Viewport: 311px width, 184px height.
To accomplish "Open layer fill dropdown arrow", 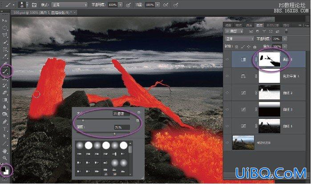I will click(285, 47).
